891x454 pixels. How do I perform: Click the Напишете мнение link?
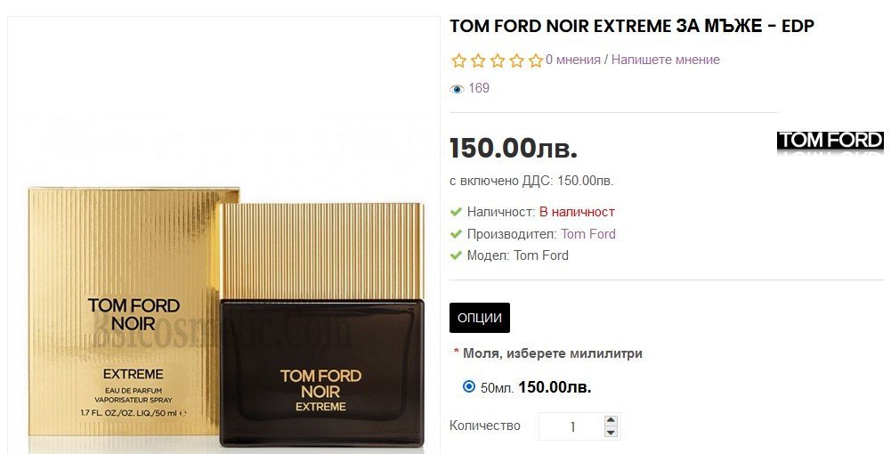pos(666,60)
